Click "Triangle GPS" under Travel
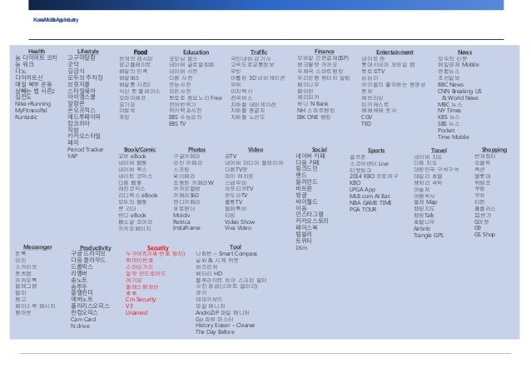 (429, 235)
